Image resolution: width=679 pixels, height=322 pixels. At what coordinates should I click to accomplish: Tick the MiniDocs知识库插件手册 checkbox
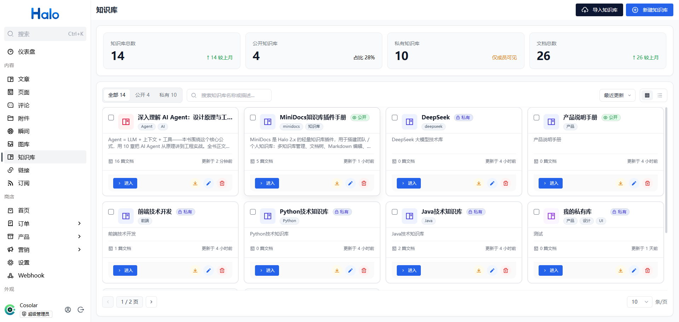(253, 118)
